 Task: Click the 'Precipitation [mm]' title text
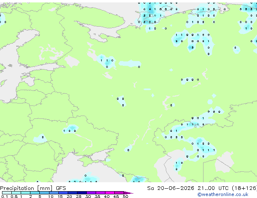coord(26,188)
